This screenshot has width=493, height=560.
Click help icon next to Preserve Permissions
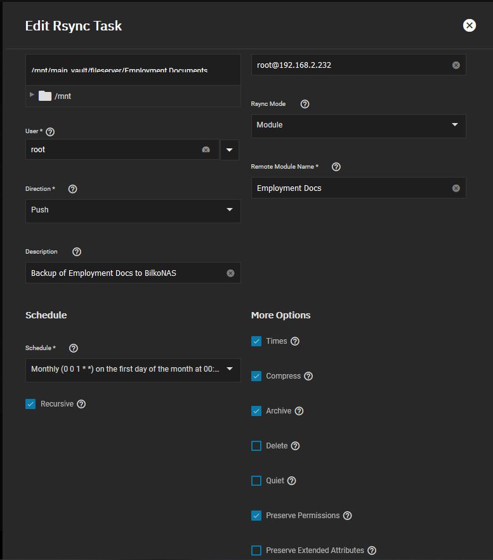(x=347, y=516)
